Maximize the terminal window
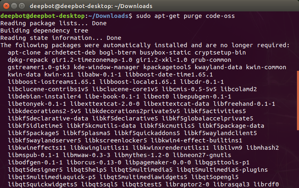This screenshot has width=299, height=188. (x=22, y=6)
